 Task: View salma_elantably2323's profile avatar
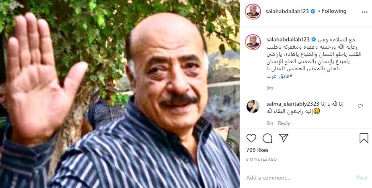tap(253, 106)
